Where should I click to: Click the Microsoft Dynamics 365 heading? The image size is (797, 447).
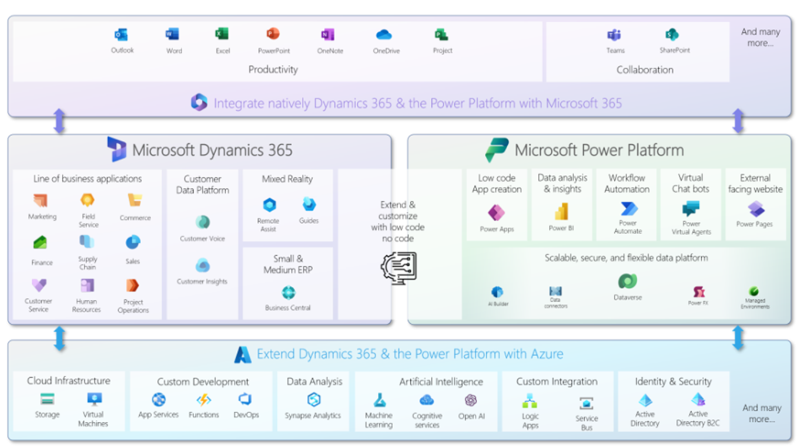click(x=212, y=150)
